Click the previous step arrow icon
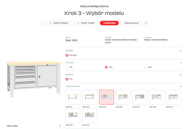The image size is (187, 129). (x=42, y=23)
